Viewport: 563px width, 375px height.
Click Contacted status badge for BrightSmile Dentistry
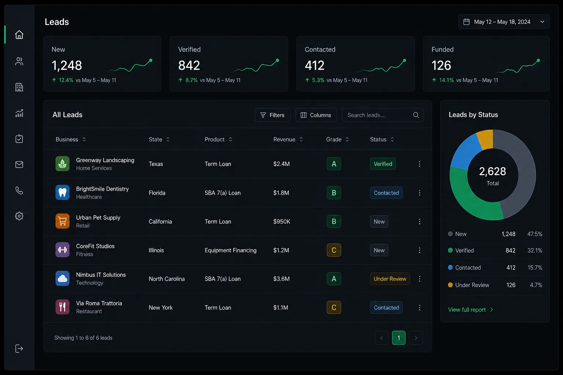[386, 193]
